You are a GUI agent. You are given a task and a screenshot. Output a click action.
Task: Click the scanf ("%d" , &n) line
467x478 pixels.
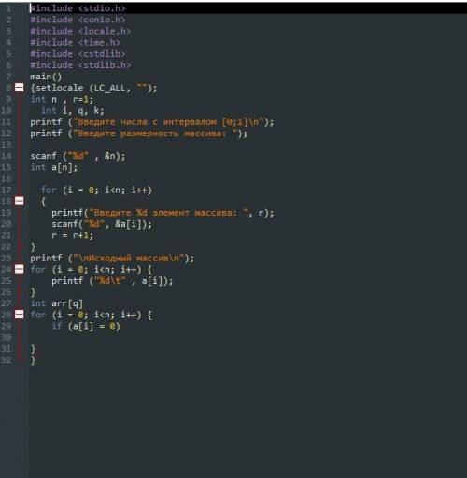point(78,156)
